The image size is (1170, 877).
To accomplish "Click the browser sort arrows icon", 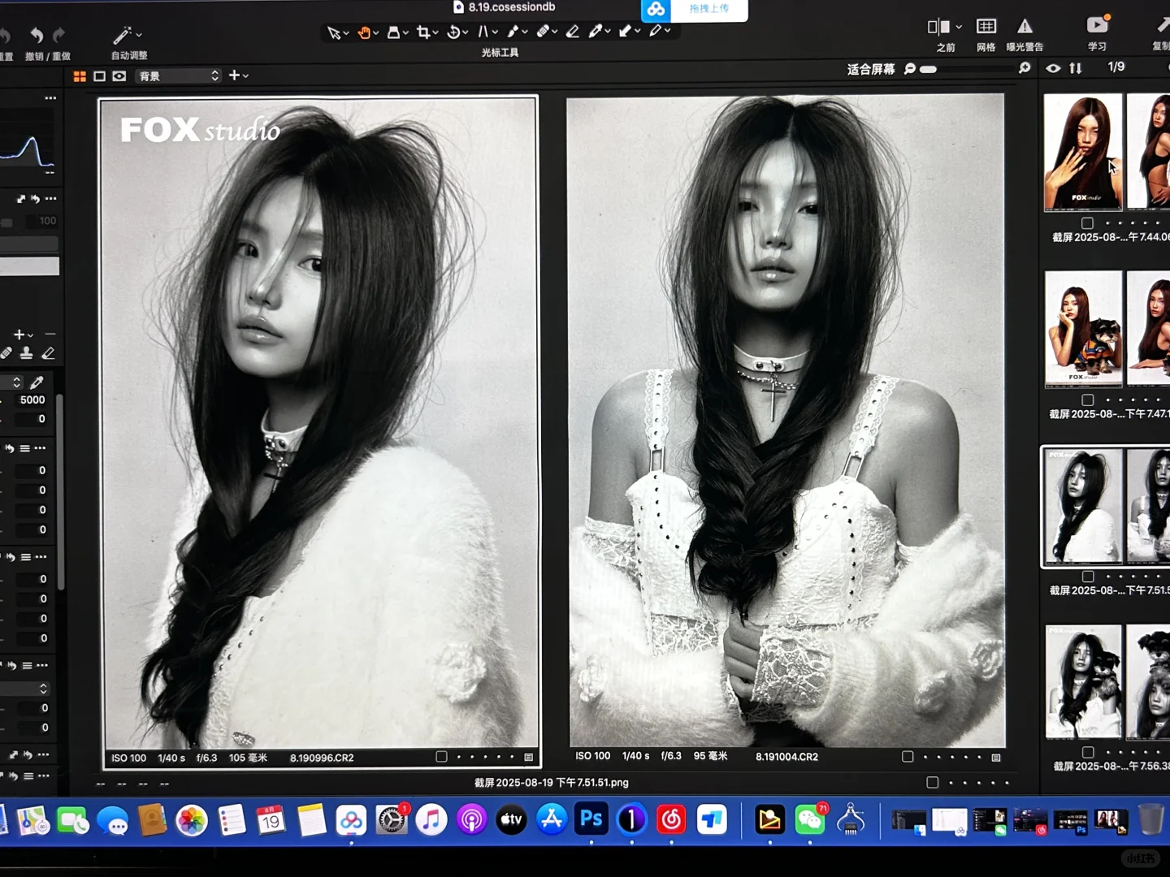I will pyautogui.click(x=1076, y=68).
